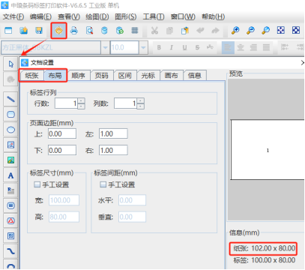Enable manual label spacing checkbox

click(103, 184)
